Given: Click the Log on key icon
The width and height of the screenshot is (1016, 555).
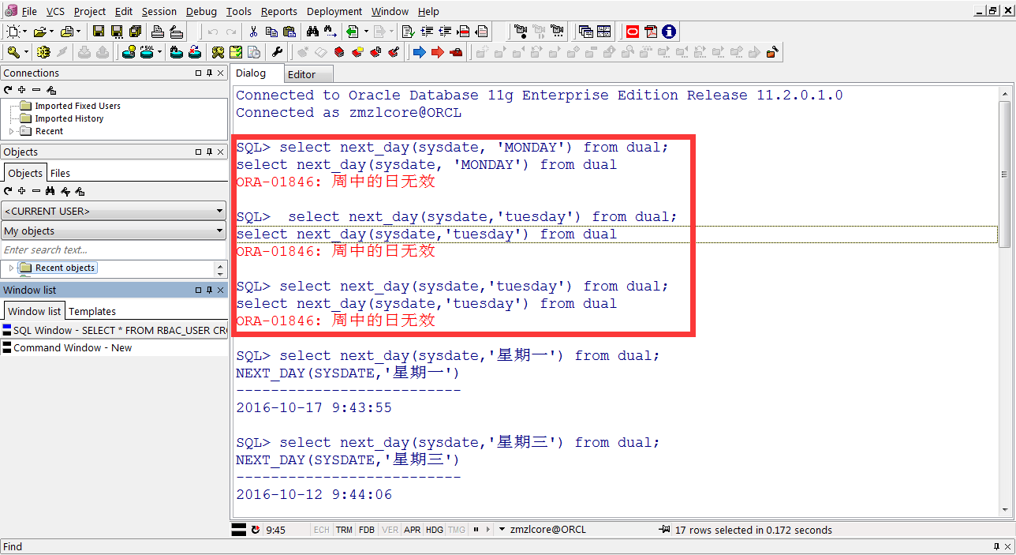Looking at the screenshot, I should point(13,52).
